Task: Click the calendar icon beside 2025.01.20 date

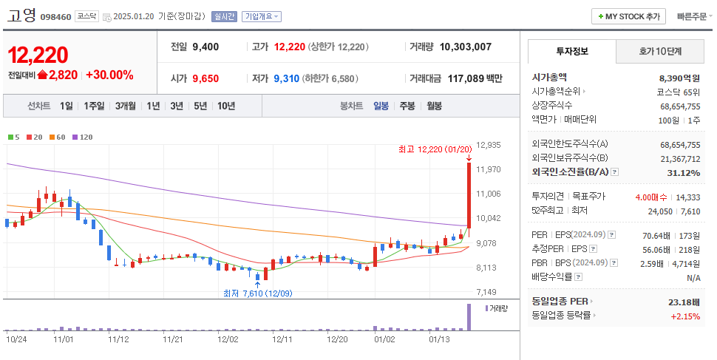Action: click(107, 17)
